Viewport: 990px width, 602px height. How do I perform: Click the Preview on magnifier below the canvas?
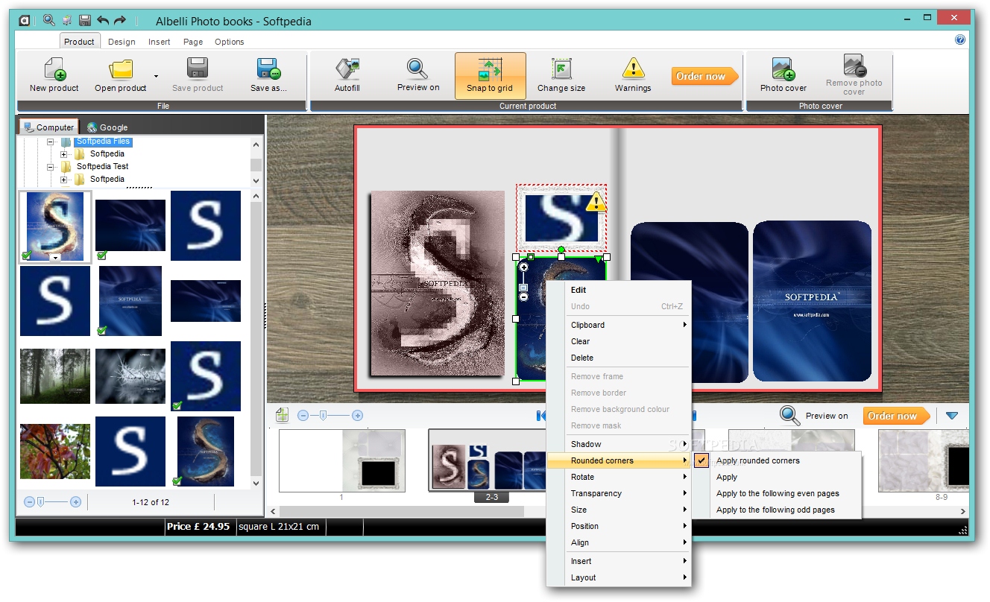coord(789,416)
